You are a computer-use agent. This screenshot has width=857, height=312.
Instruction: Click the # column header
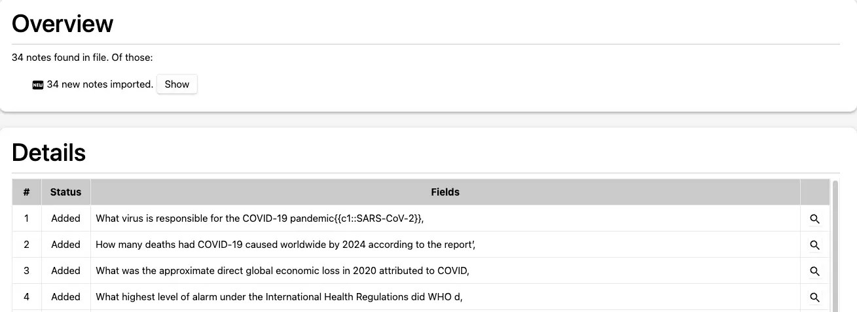click(27, 192)
